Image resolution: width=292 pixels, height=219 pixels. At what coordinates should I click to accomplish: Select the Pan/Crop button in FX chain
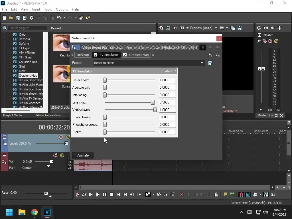pyautogui.click(x=82, y=55)
